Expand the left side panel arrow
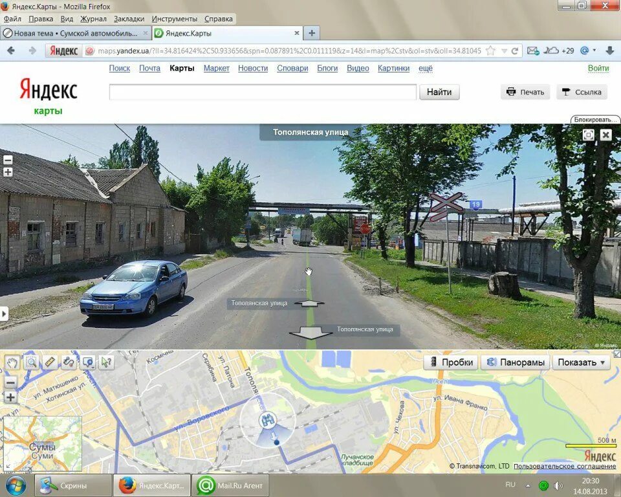The image size is (621, 497). pyautogui.click(x=4, y=314)
